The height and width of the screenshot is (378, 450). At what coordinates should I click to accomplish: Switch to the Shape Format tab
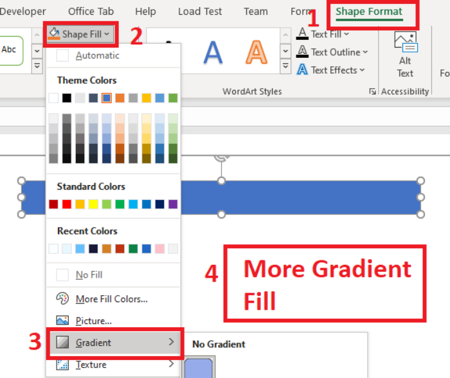tap(369, 12)
